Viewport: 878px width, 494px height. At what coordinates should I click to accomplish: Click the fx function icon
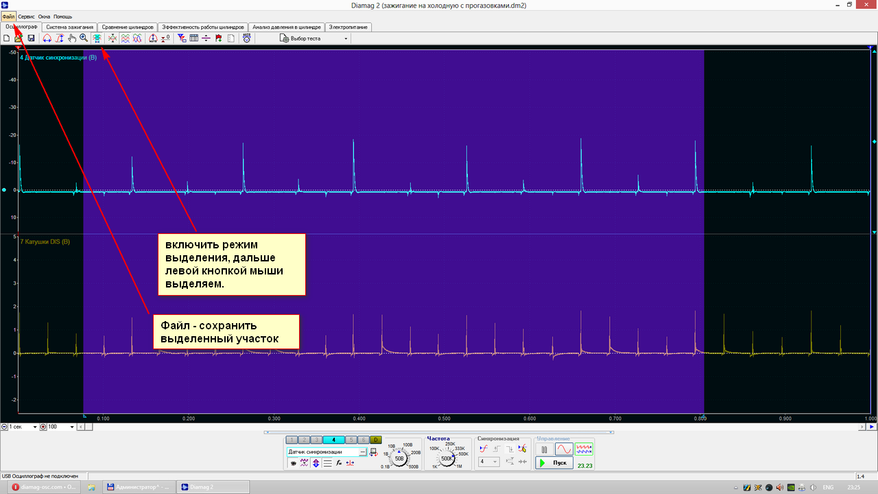pos(339,463)
